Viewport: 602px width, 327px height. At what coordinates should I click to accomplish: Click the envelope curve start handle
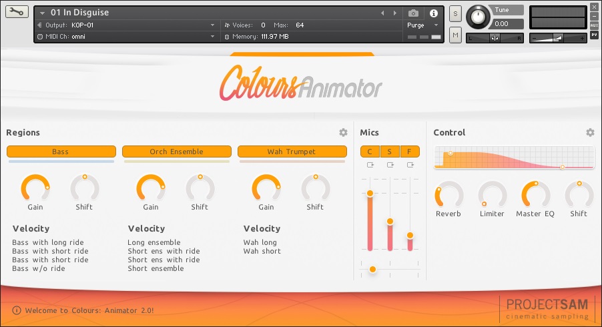pyautogui.click(x=450, y=153)
